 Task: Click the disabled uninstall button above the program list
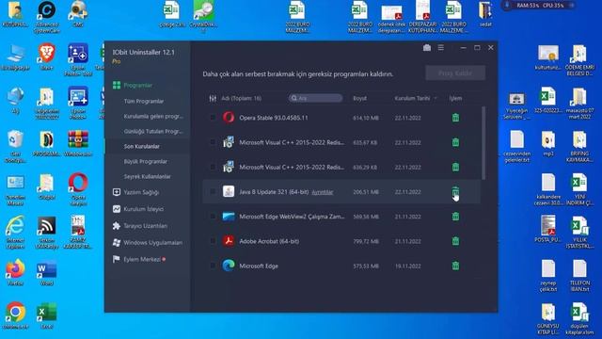tap(455, 73)
